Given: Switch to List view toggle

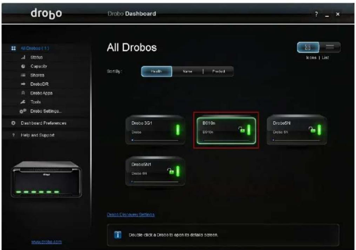Looking at the screenshot, I should [x=330, y=47].
